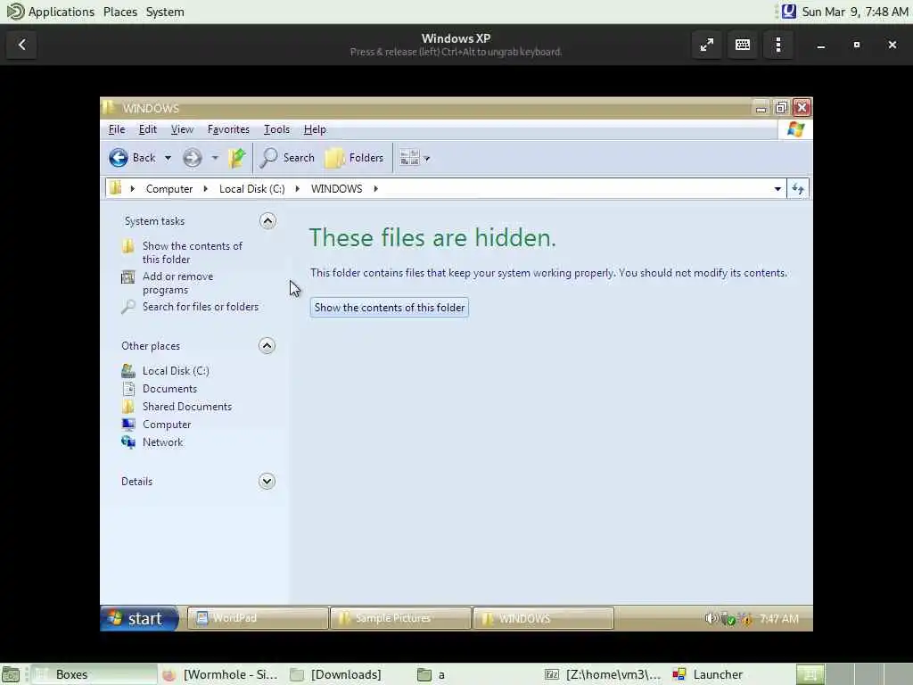Go to Local Disk (C:) in Other places
The width and height of the screenshot is (913, 685).
click(x=176, y=371)
